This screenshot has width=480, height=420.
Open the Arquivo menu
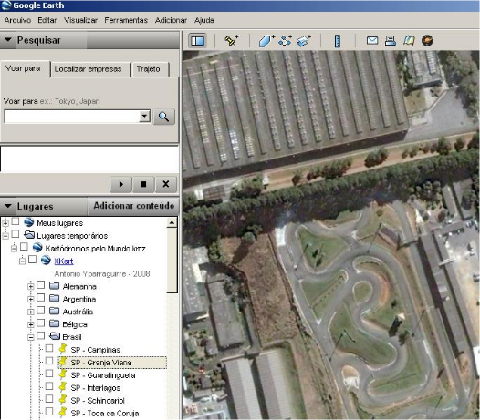(17, 20)
